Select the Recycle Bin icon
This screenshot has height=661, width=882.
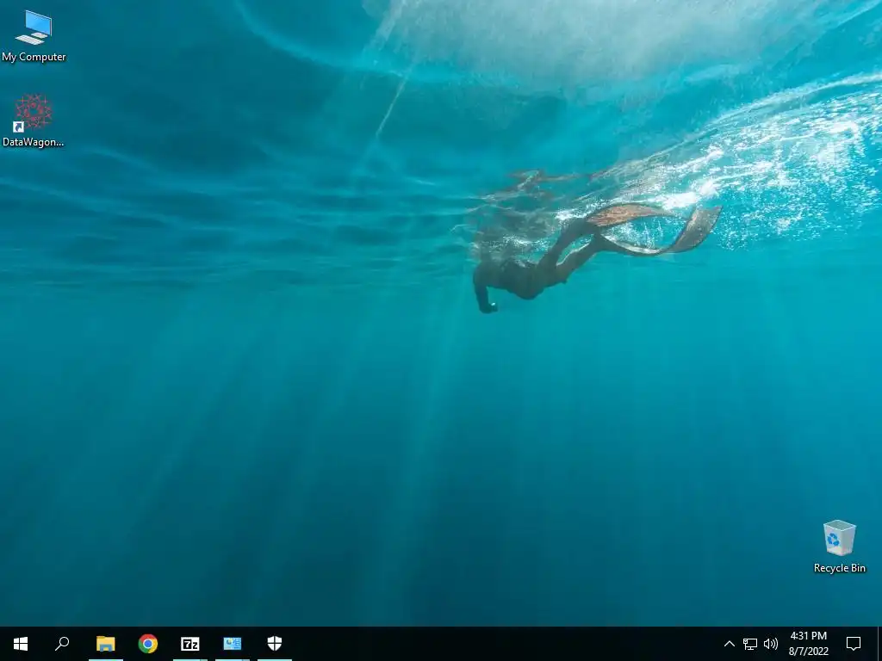(839, 546)
